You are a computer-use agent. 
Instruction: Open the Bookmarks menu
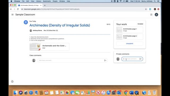pyautogui.click(x=47, y=1)
